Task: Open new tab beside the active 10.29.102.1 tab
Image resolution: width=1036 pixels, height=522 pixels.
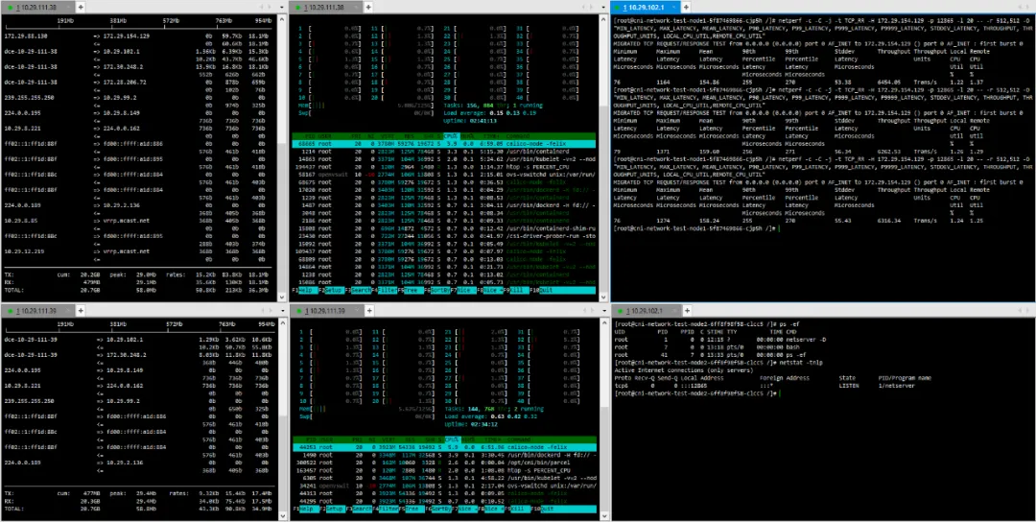Action: [685, 8]
